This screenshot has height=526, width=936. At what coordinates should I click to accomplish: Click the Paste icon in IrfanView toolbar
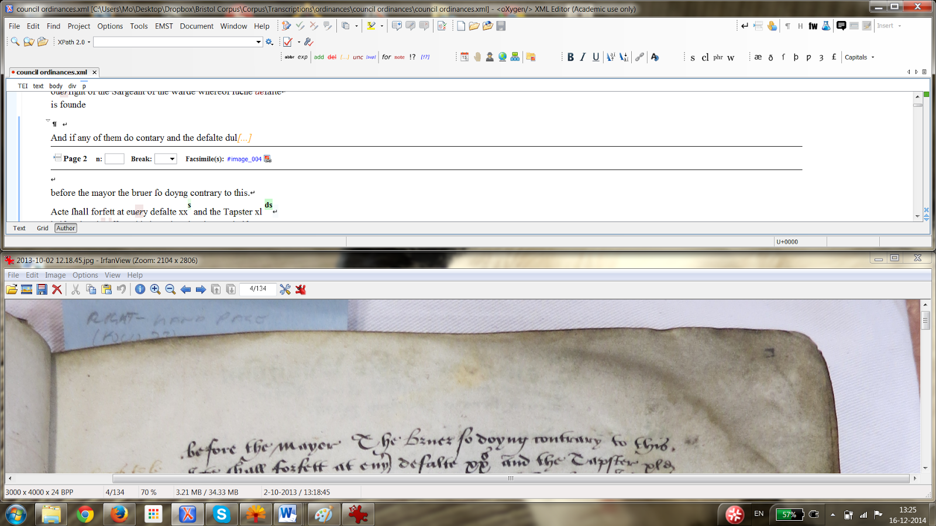click(106, 289)
